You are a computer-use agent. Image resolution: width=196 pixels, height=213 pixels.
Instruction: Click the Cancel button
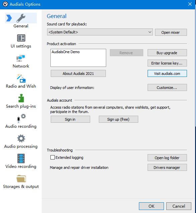point(179,206)
